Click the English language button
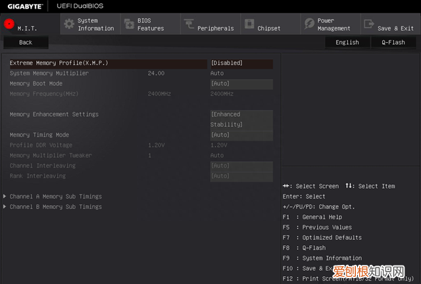Image resolution: width=421 pixels, height=284 pixels. pyautogui.click(x=347, y=42)
